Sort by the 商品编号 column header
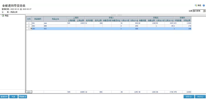This screenshot has width=206, height=101. point(38,19)
